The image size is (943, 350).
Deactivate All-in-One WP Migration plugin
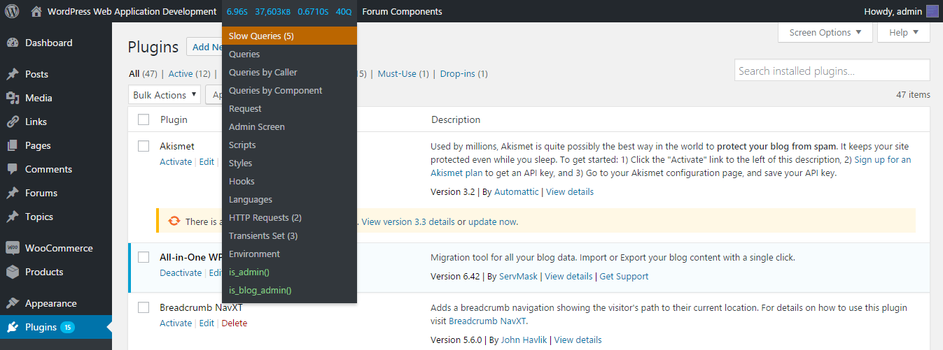coord(181,272)
